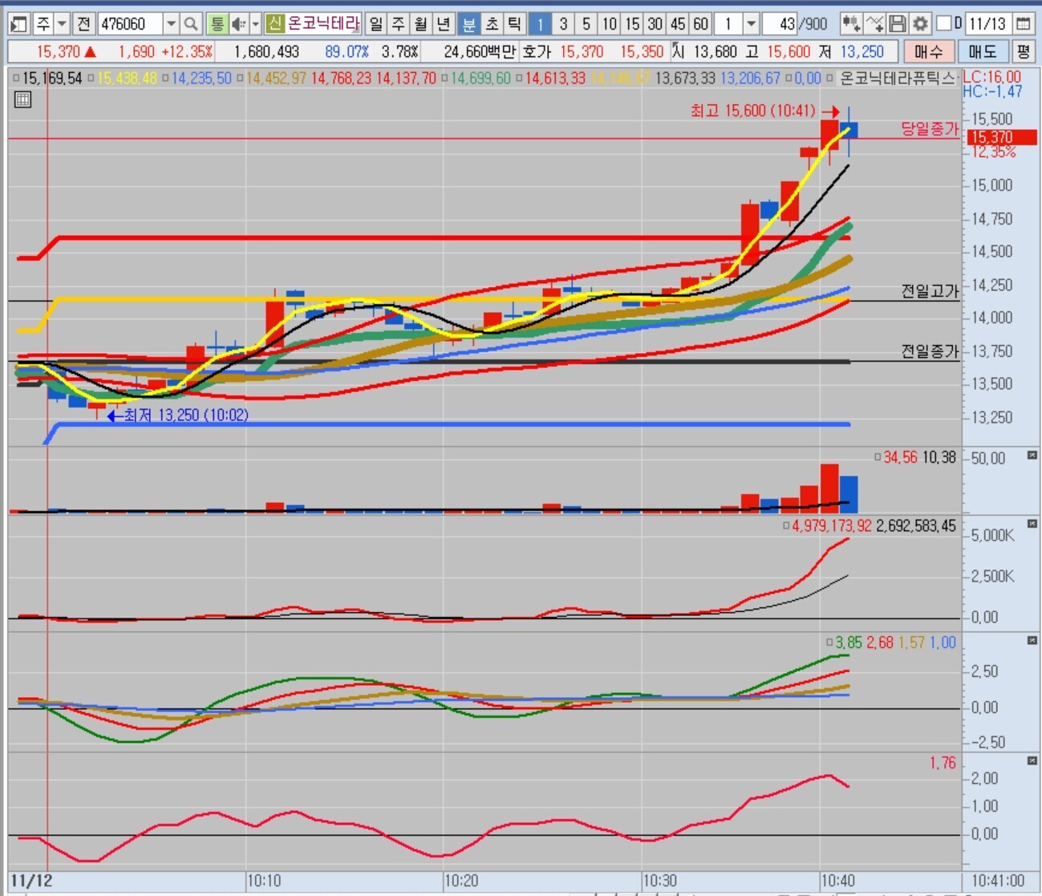Click the window layout icon at top-left

pyautogui.click(x=19, y=24)
